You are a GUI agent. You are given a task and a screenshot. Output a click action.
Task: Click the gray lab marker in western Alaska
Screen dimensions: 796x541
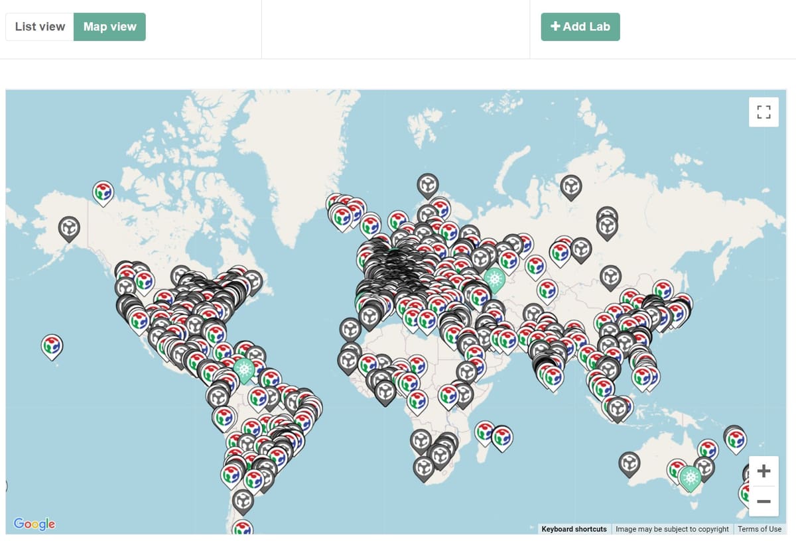(69, 229)
